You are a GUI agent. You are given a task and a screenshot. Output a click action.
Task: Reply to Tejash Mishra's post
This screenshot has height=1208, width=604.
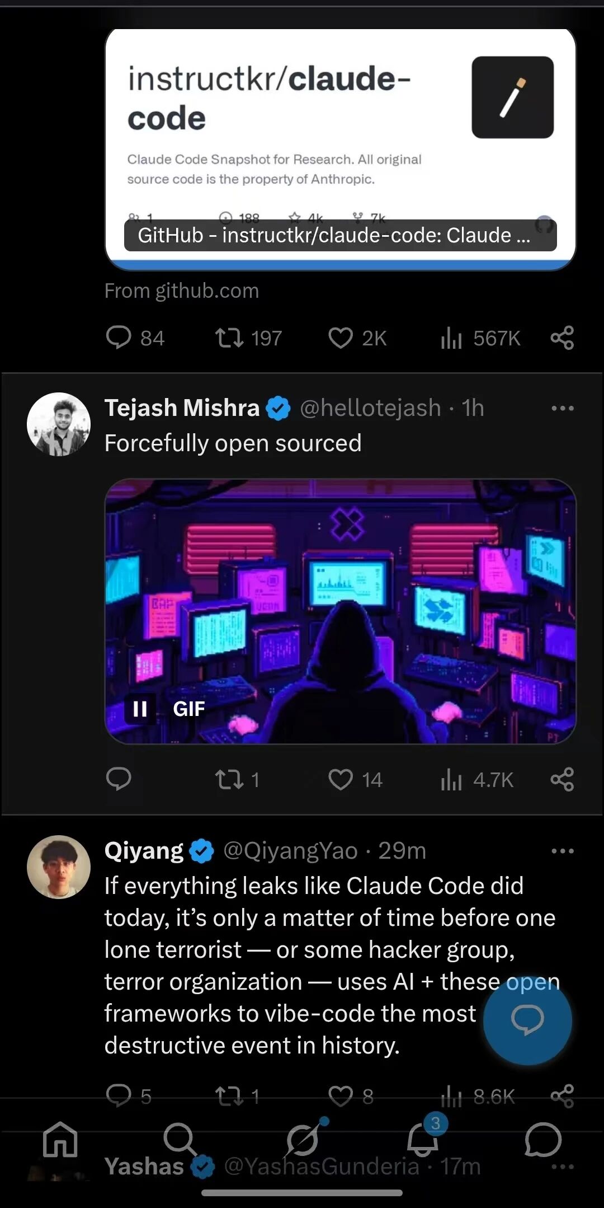[119, 779]
